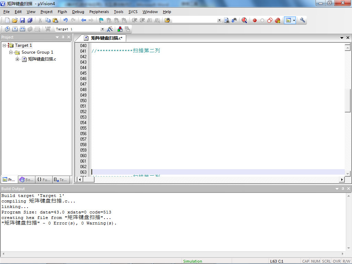
Task: Copy selection using the toolbar icon
Action: (x=48, y=20)
